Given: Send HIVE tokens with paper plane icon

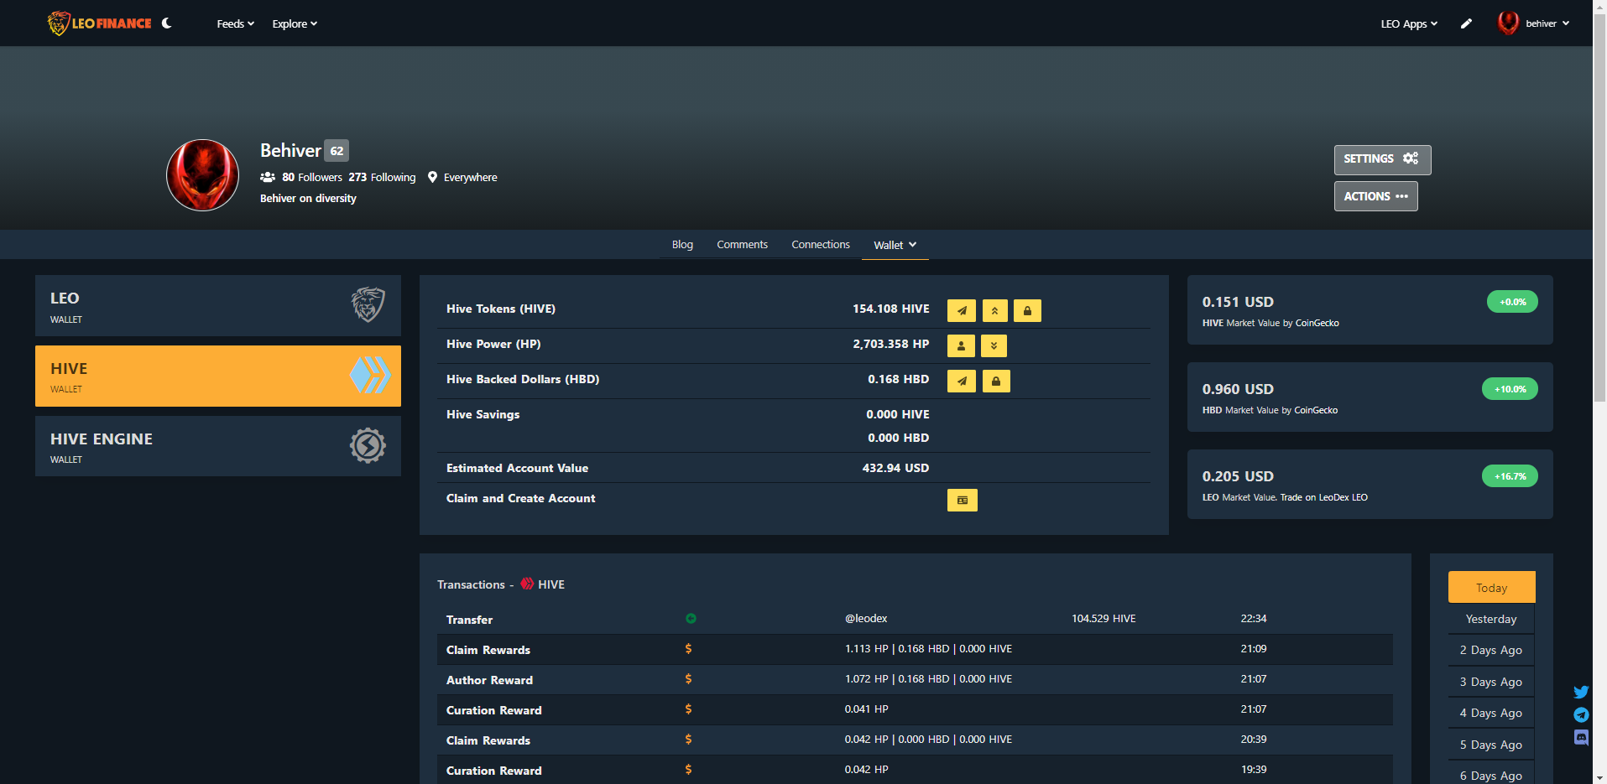Looking at the screenshot, I should tap(962, 310).
